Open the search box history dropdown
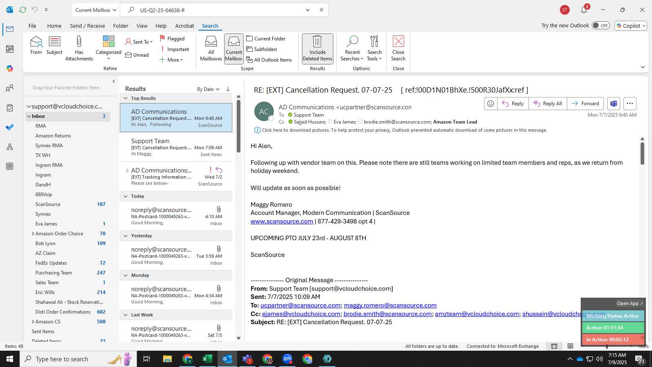Screen dimensions: 652x367 (x=308, y=10)
